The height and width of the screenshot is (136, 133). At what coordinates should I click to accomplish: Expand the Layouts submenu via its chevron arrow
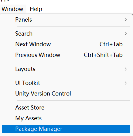(x=126, y=69)
